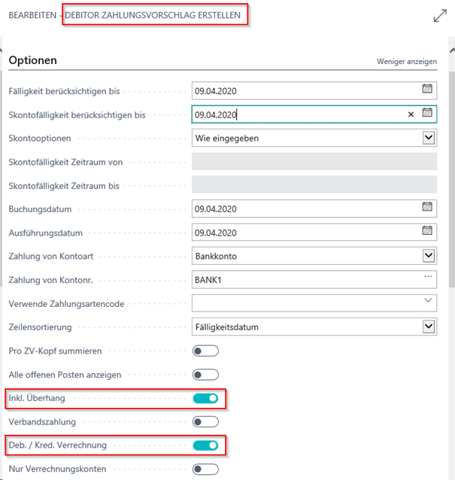Image resolution: width=455 pixels, height=480 pixels.
Task: Toggle Nur Verrechnungskonten switch
Action: (x=205, y=469)
